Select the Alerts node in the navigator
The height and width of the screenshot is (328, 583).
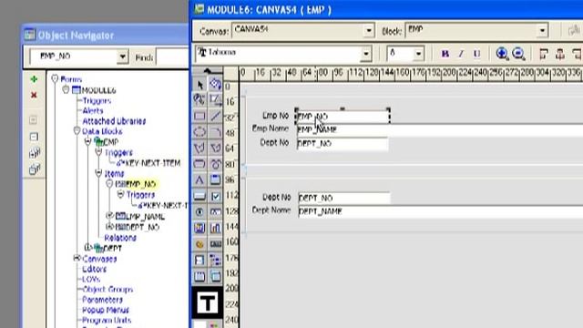(x=93, y=111)
